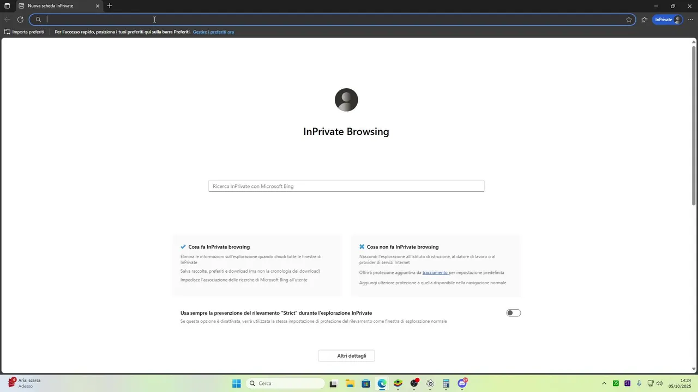698x392 pixels.
Task: Click the back navigation arrow
Action: (x=7, y=20)
